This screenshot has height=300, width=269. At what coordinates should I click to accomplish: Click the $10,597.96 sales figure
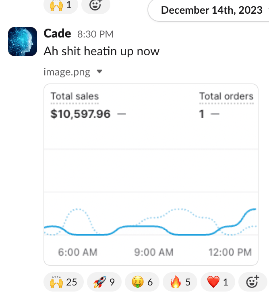(x=81, y=114)
